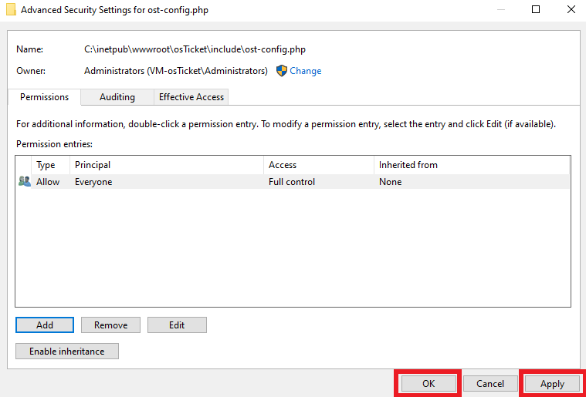Image resolution: width=586 pixels, height=397 pixels.
Task: Switch to the Permissions tab
Action: [44, 97]
